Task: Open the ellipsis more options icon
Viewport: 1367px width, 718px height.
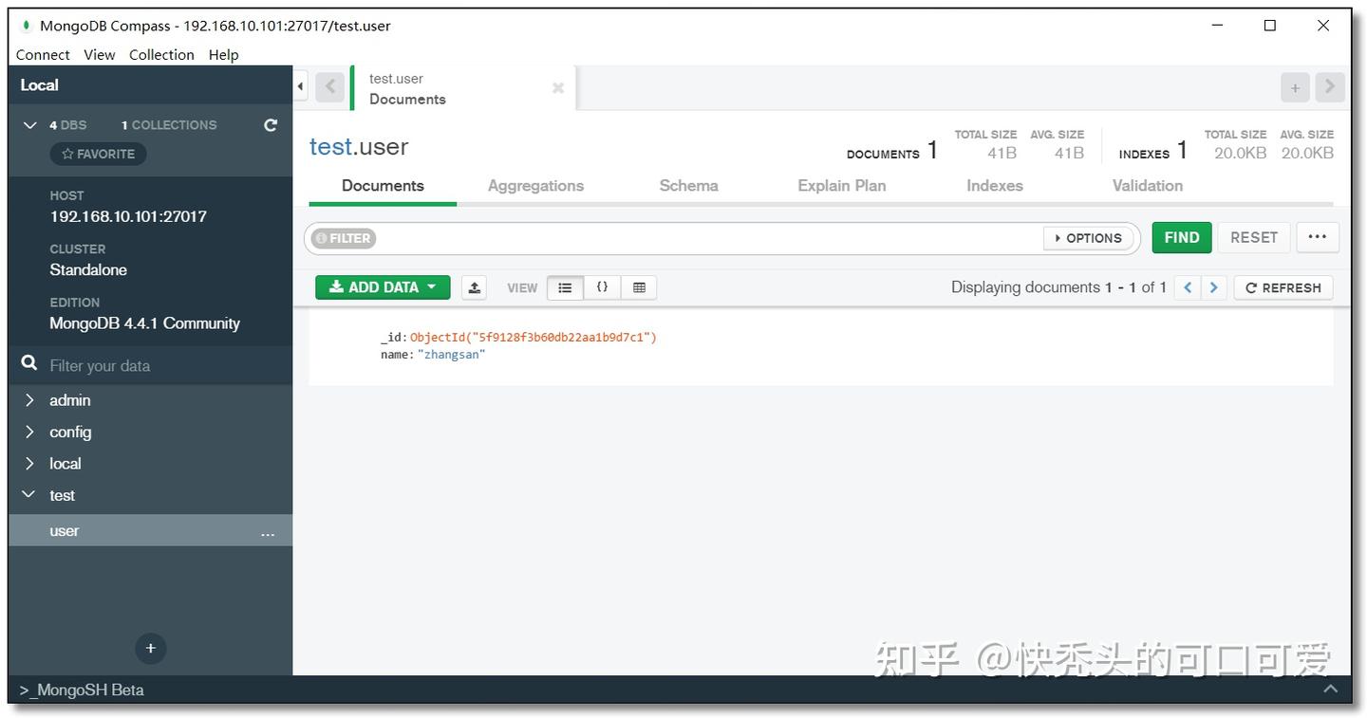Action: [1318, 237]
